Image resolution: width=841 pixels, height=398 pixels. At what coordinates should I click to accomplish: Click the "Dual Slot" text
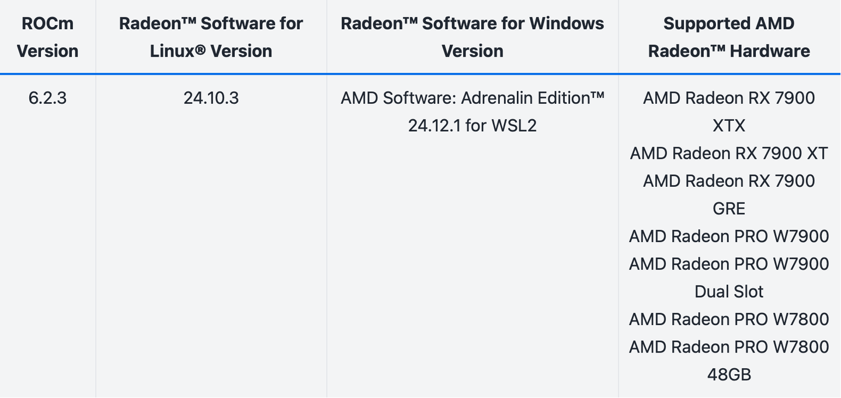729,291
